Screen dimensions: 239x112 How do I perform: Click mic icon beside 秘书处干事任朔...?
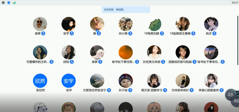(137, 62)
